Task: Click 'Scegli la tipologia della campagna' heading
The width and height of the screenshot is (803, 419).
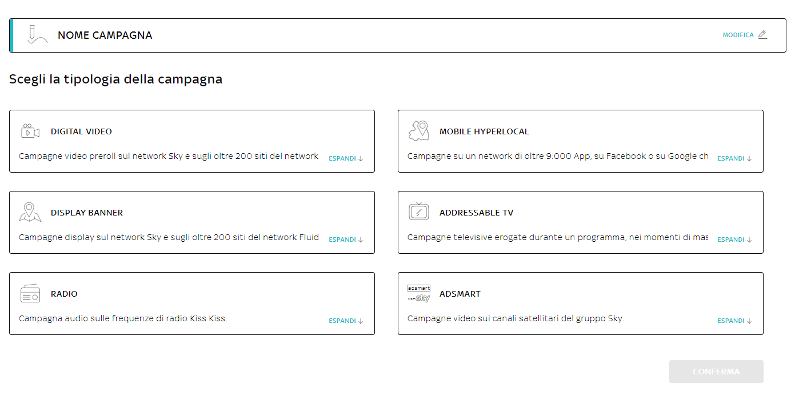Action: (115, 79)
